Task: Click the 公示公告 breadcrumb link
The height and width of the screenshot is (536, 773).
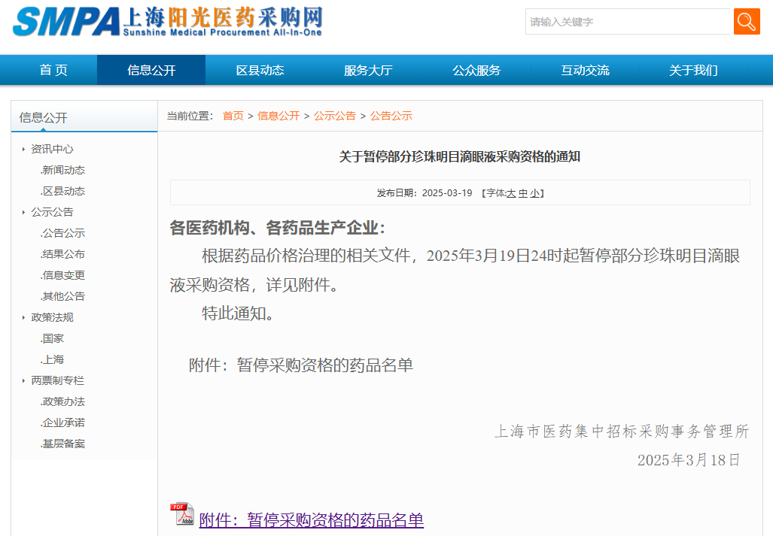Action: [x=335, y=116]
